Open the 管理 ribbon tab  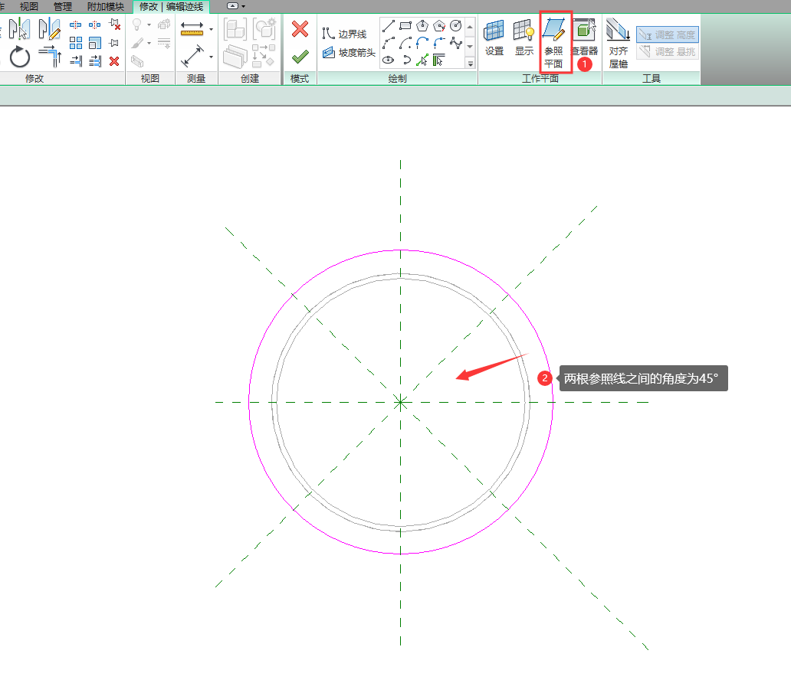click(x=63, y=7)
